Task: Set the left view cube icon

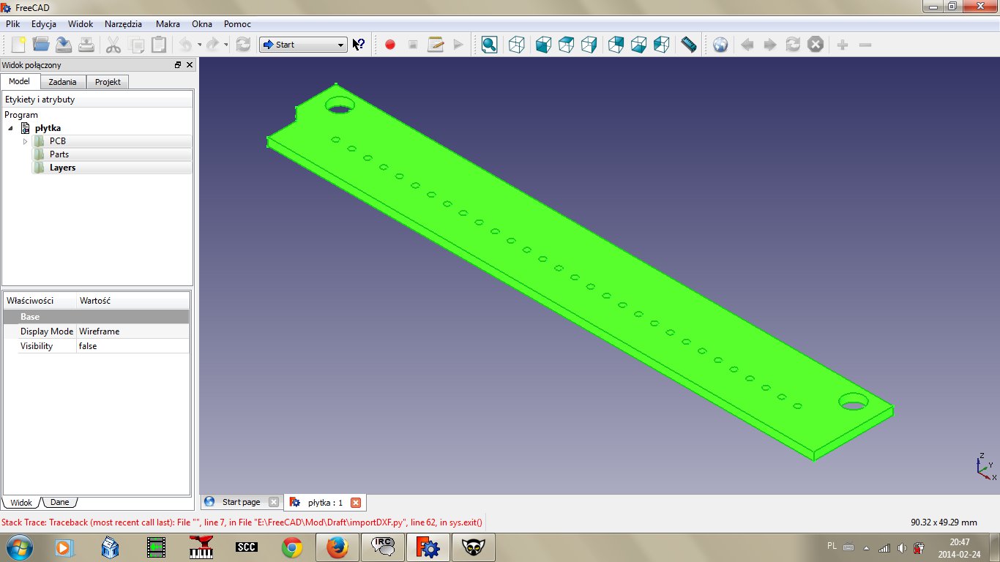Action: 661,45
